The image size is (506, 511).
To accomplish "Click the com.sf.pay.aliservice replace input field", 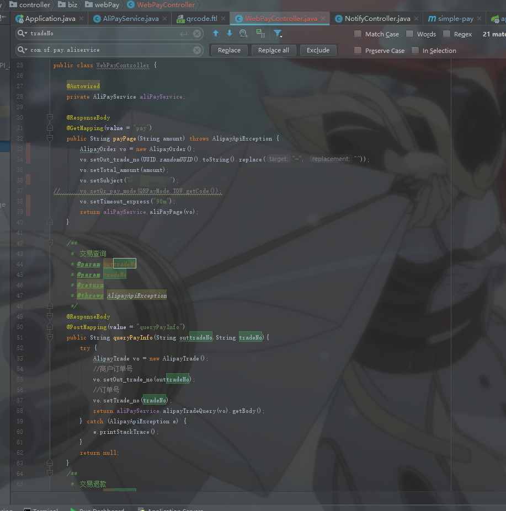I will [x=111, y=50].
